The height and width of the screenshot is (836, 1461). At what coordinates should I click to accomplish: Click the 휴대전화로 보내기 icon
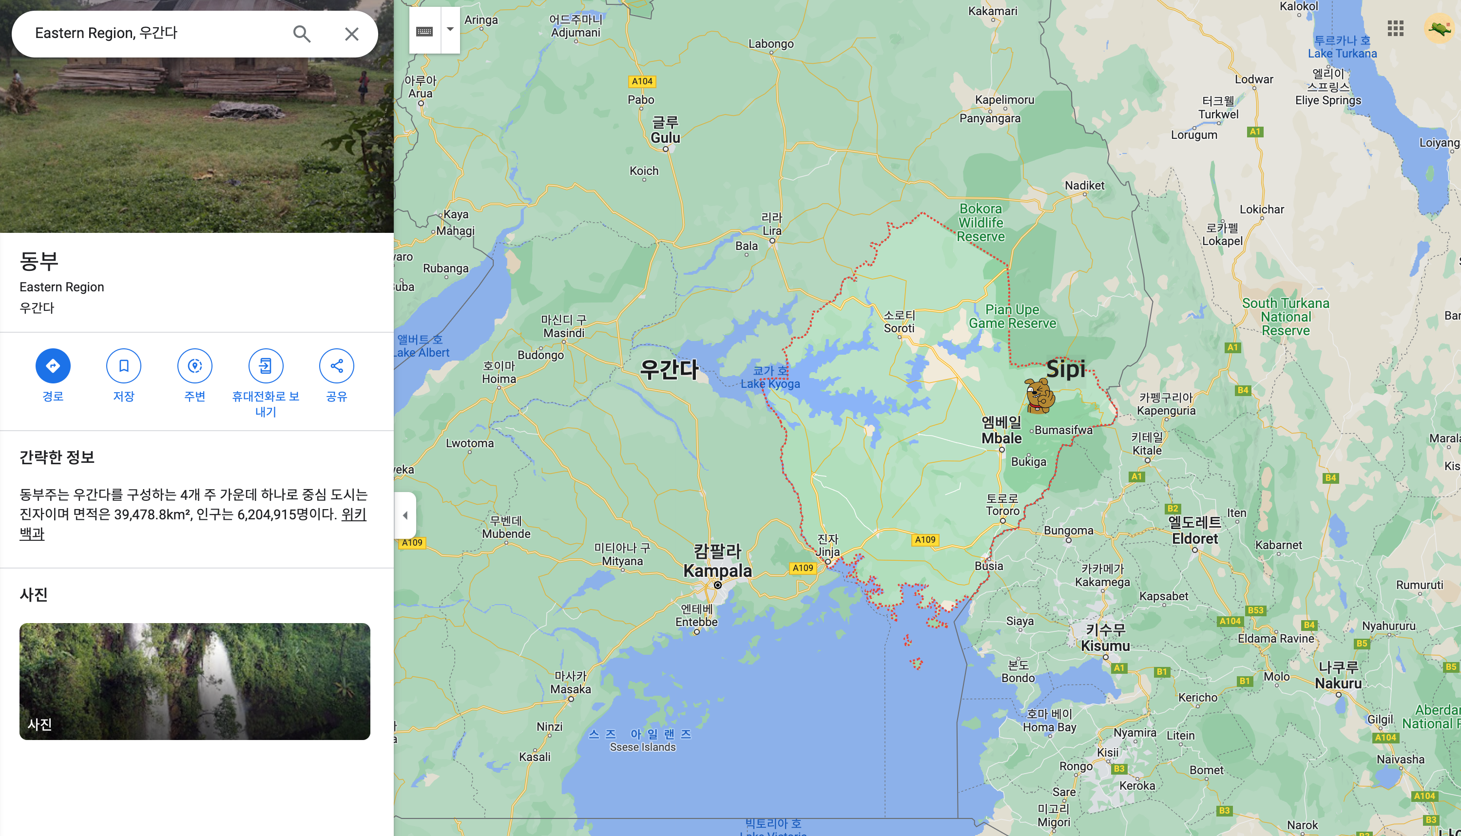[265, 366]
